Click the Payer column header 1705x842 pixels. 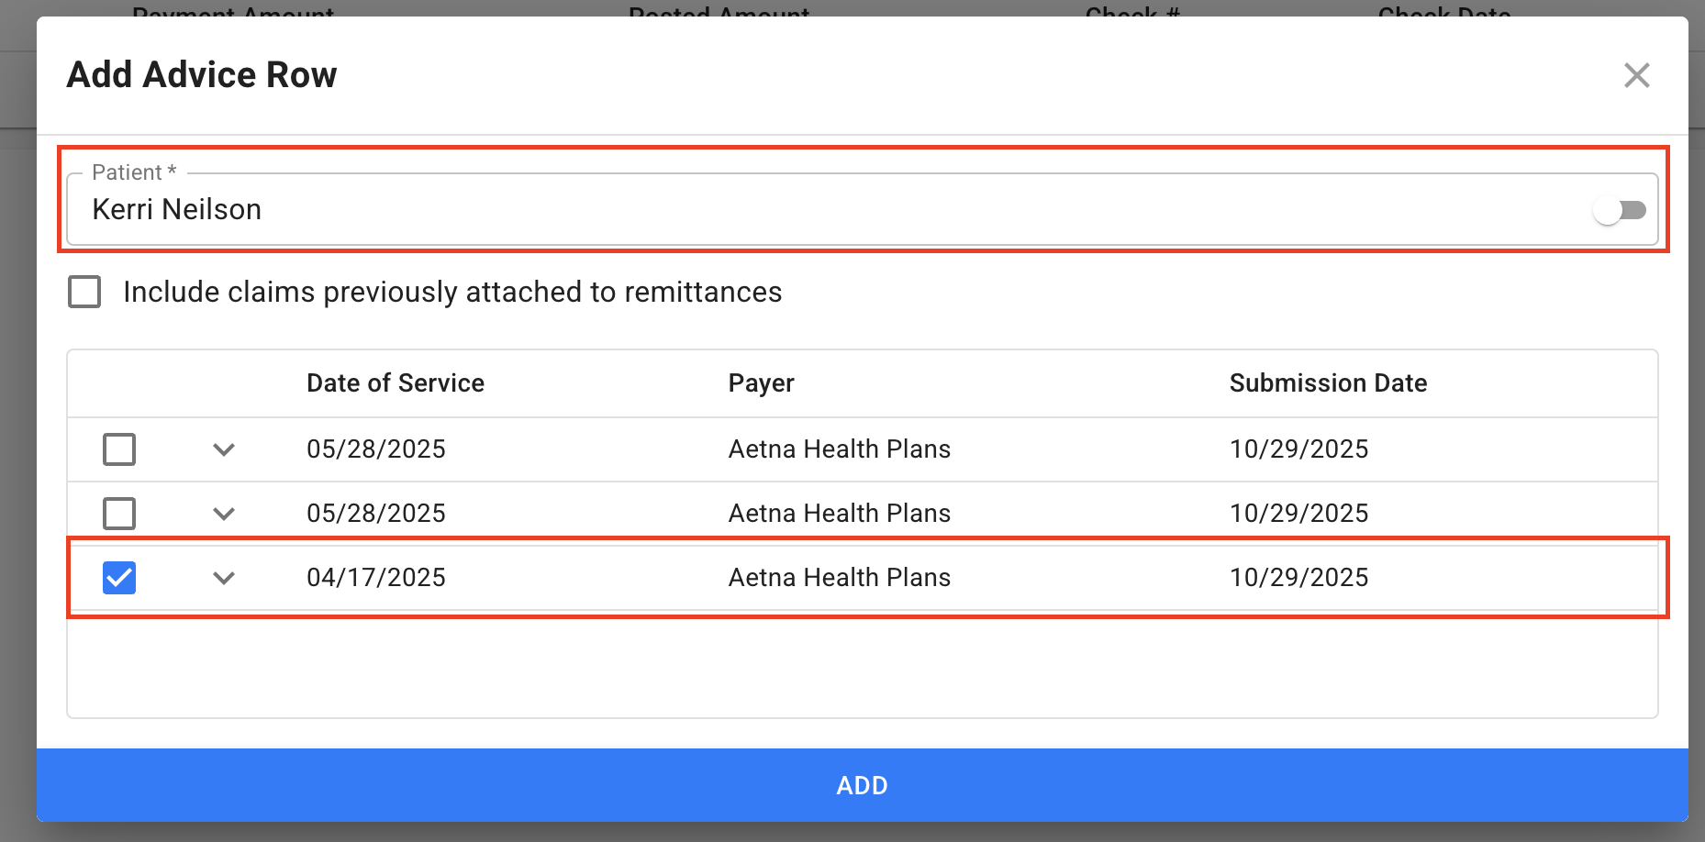(x=761, y=383)
